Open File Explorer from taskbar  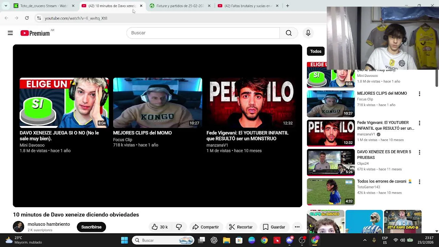click(226, 240)
